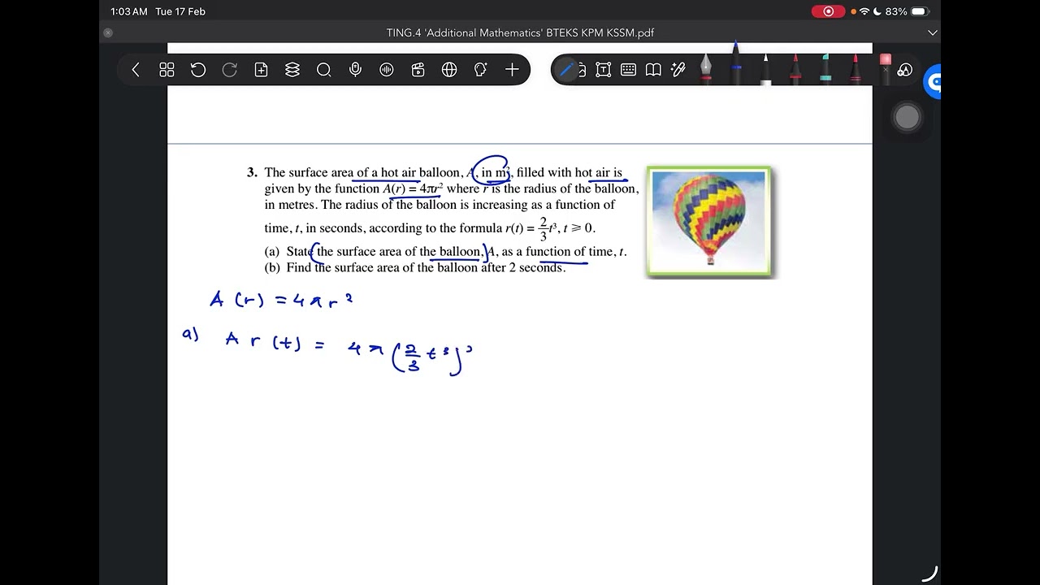This screenshot has width=1040, height=585.
Task: Open the keyboard input tool
Action: point(628,70)
